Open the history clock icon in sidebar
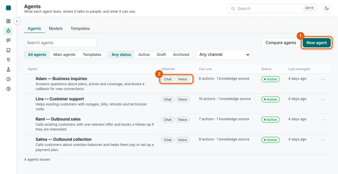338x174 pixels. [8, 79]
